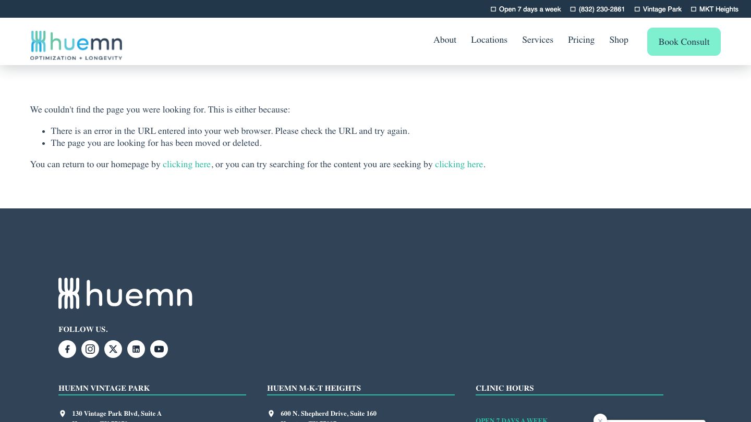This screenshot has width=751, height=422.
Task: Open the YouTube social icon
Action: 159,349
